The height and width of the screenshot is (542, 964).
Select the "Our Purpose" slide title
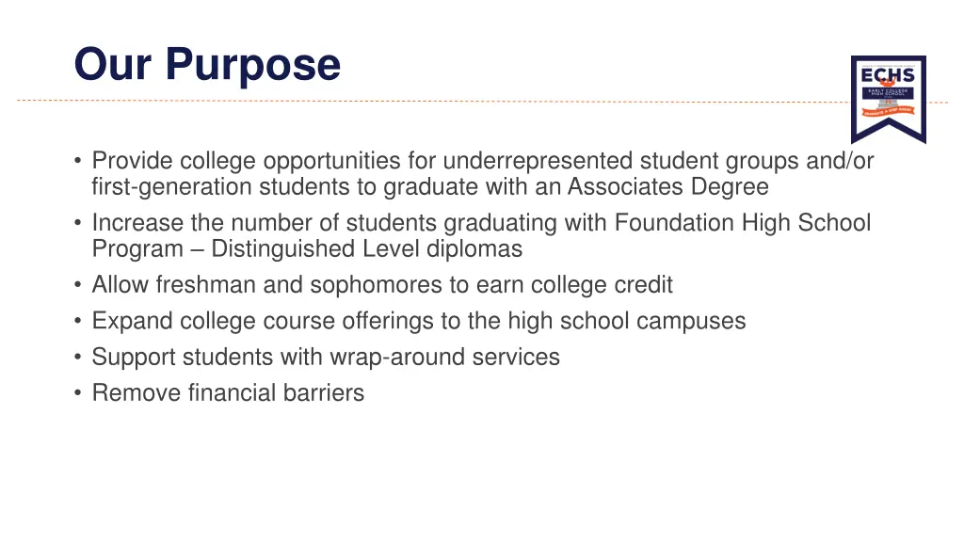pos(207,65)
